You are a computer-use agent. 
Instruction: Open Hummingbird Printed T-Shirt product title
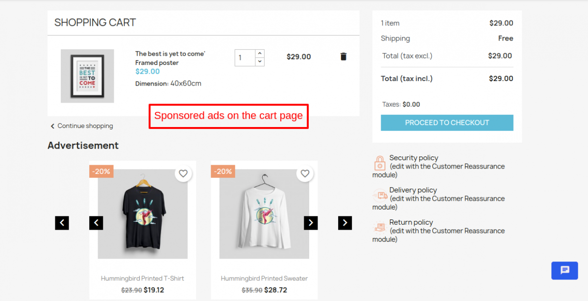click(x=142, y=279)
